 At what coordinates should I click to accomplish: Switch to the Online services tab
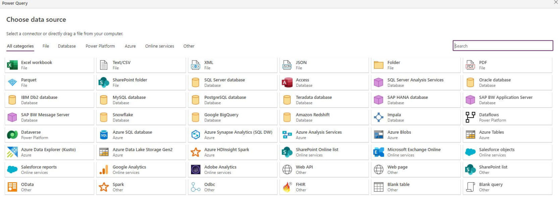point(160,46)
